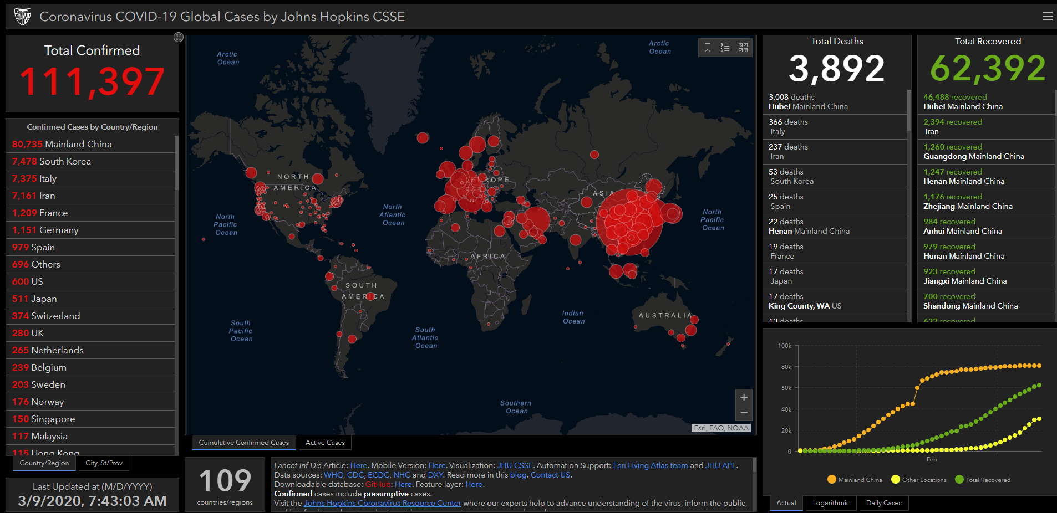The height and width of the screenshot is (513, 1057).
Task: Expand the Total Confirmed panel corner icon
Action: (x=178, y=37)
